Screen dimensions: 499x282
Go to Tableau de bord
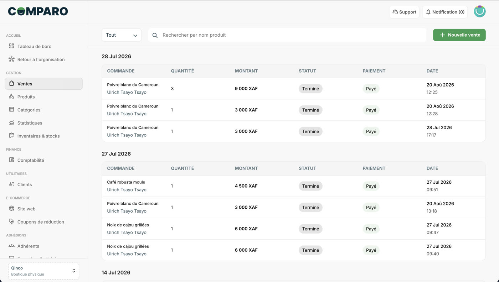pos(34,46)
